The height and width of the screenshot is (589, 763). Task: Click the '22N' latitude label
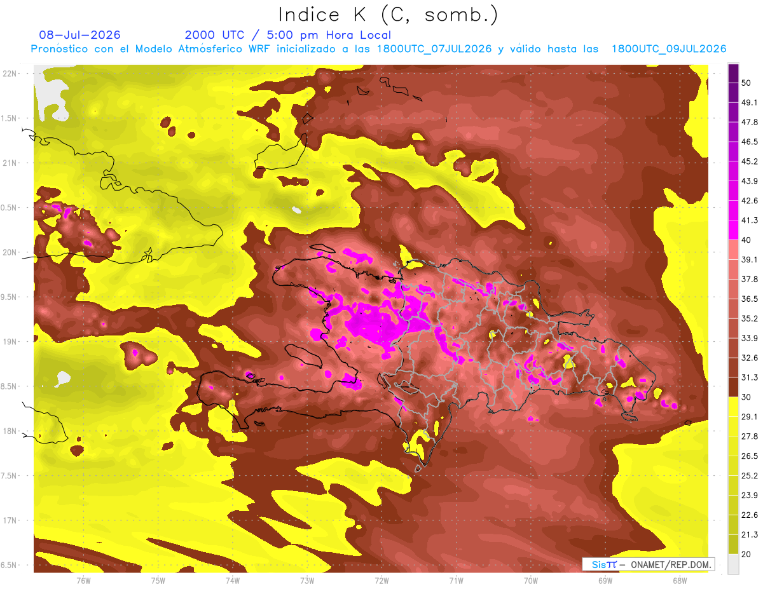pos(11,74)
